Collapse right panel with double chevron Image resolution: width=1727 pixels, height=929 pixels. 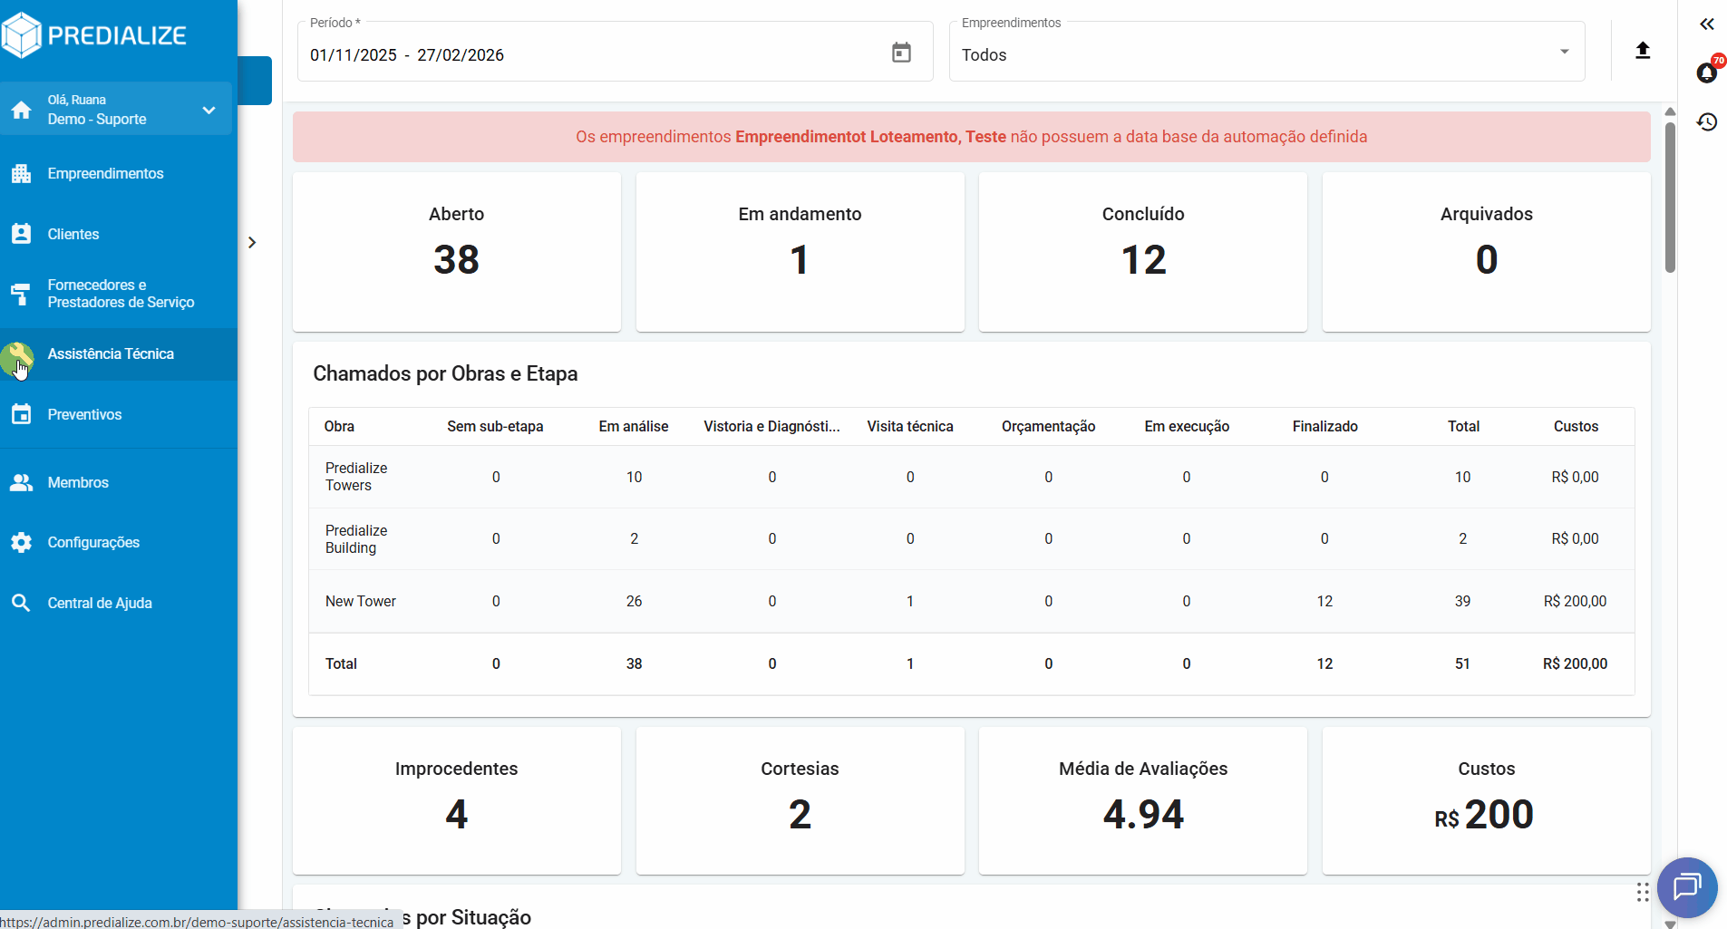tap(1707, 24)
